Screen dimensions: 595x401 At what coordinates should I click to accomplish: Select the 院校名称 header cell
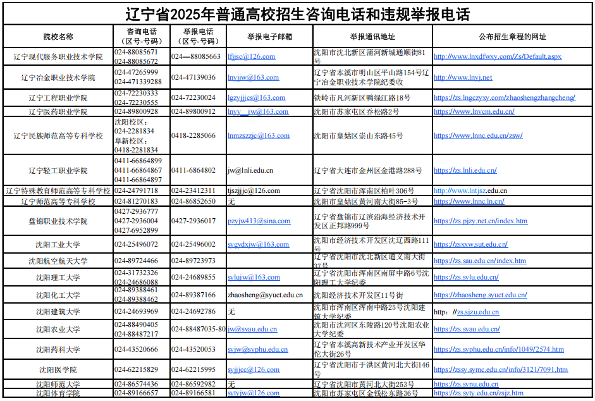pos(58,37)
